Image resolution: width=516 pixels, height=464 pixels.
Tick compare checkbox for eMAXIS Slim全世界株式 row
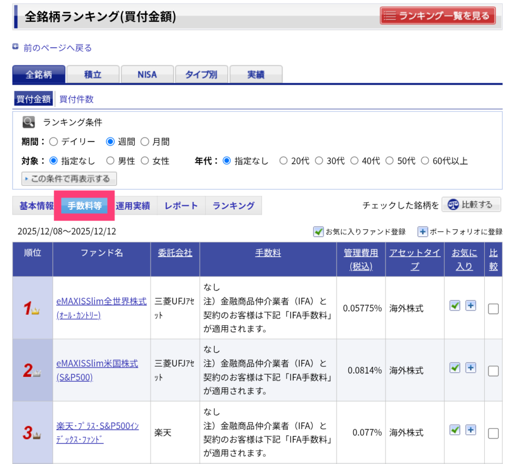click(x=493, y=309)
